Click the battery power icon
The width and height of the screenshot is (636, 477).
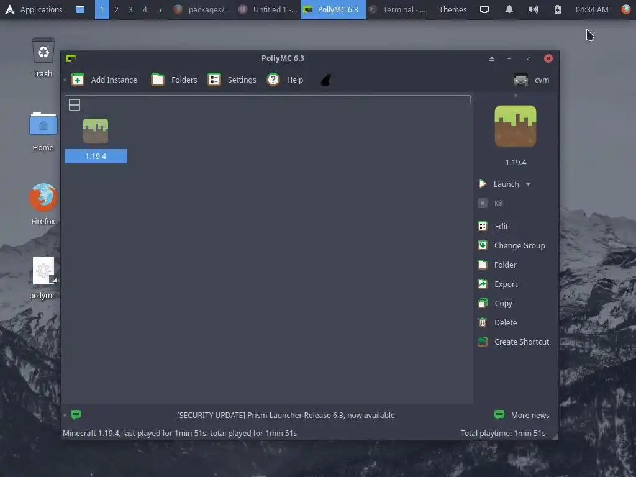tap(558, 9)
